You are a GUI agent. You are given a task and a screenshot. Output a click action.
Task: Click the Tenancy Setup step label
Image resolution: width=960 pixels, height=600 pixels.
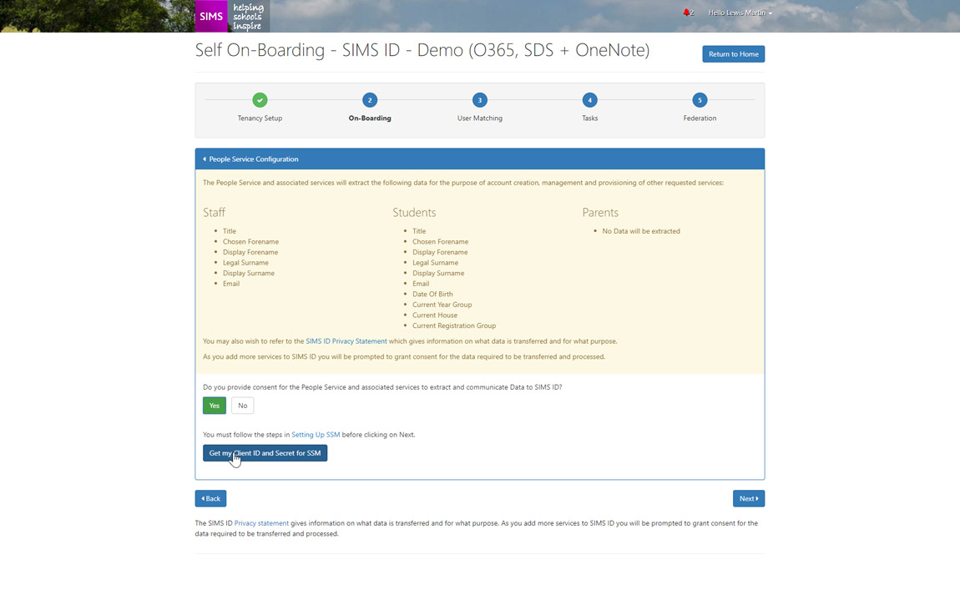(x=260, y=118)
